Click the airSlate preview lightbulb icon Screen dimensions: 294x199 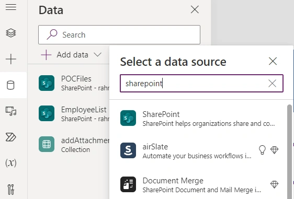(262, 150)
